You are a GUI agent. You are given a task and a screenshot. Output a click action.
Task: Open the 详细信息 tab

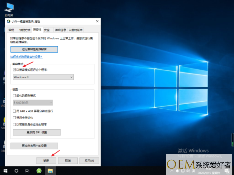coord(60,30)
